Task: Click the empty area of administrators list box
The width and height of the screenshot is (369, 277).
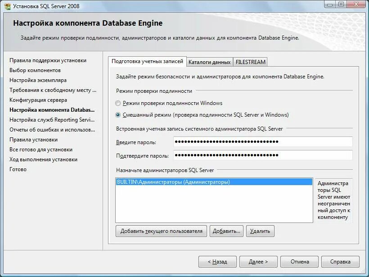Action: (214, 204)
